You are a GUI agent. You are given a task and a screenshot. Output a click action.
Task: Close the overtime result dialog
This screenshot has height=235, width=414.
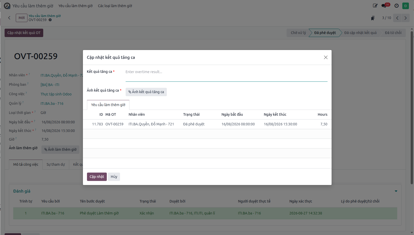[x=326, y=57]
